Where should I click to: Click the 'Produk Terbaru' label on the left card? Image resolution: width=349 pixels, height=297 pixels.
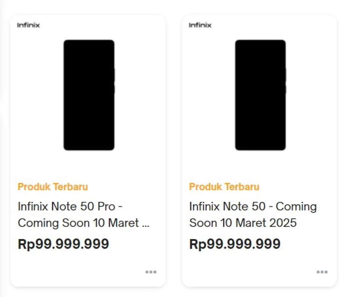53,187
